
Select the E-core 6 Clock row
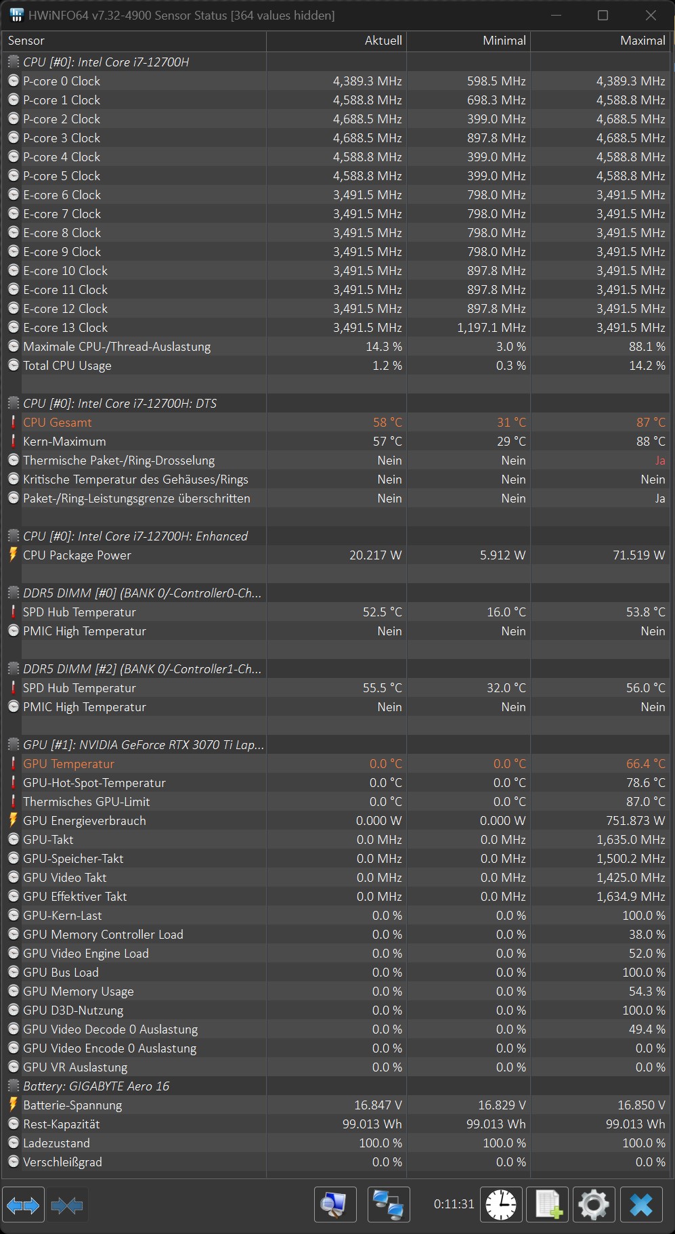336,194
